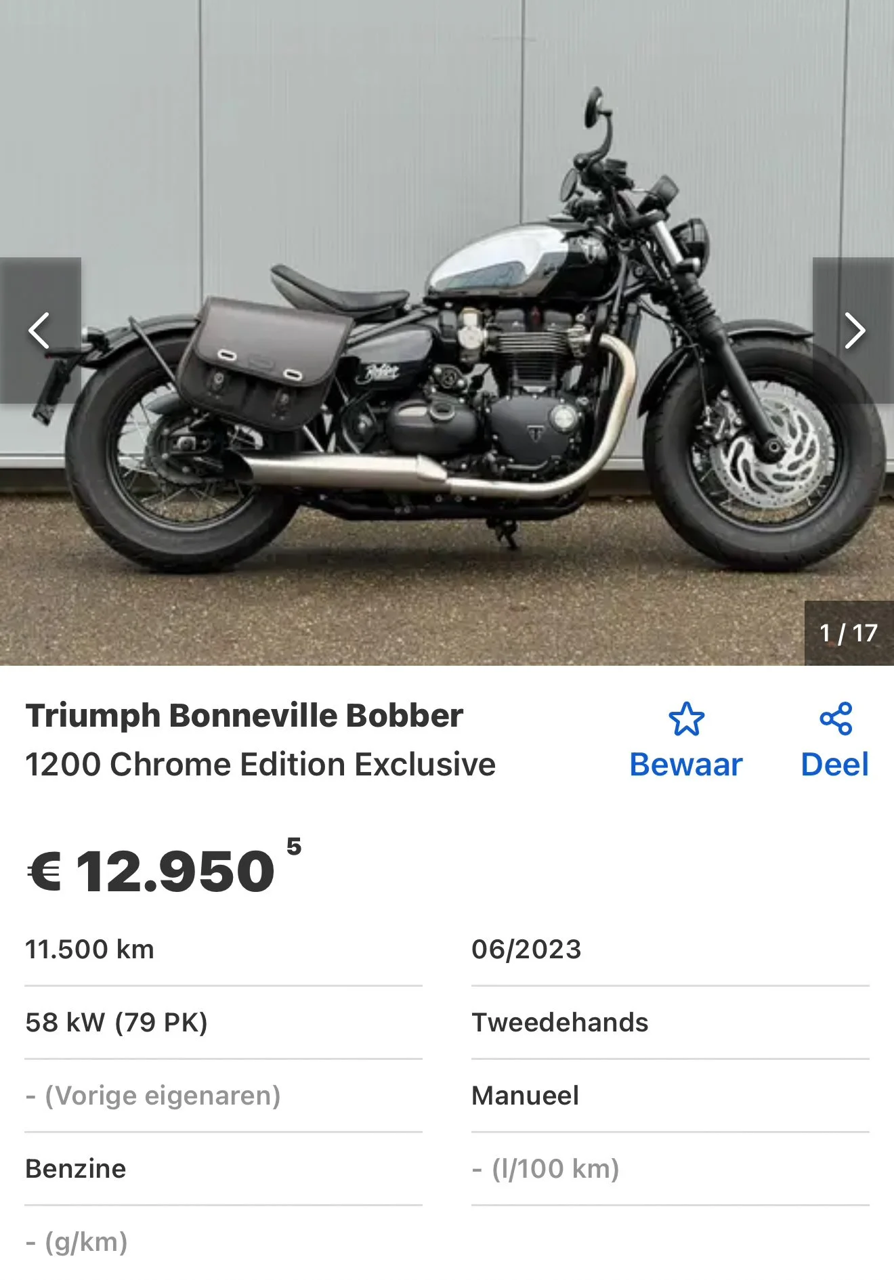The image size is (894, 1280).
Task: Select the Manueel transmission entry
Action: [670, 1096]
